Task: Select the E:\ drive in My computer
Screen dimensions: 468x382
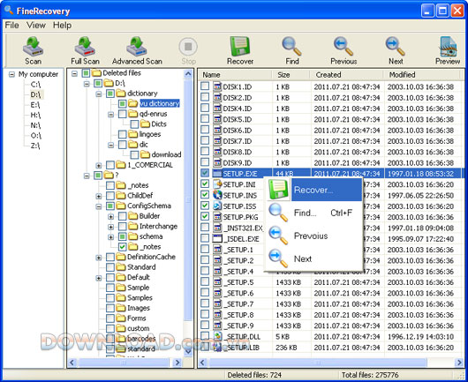Action: pyautogui.click(x=35, y=105)
